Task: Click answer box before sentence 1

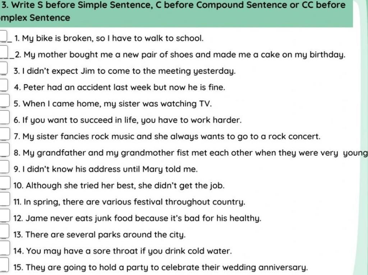Action: pos(4,36)
